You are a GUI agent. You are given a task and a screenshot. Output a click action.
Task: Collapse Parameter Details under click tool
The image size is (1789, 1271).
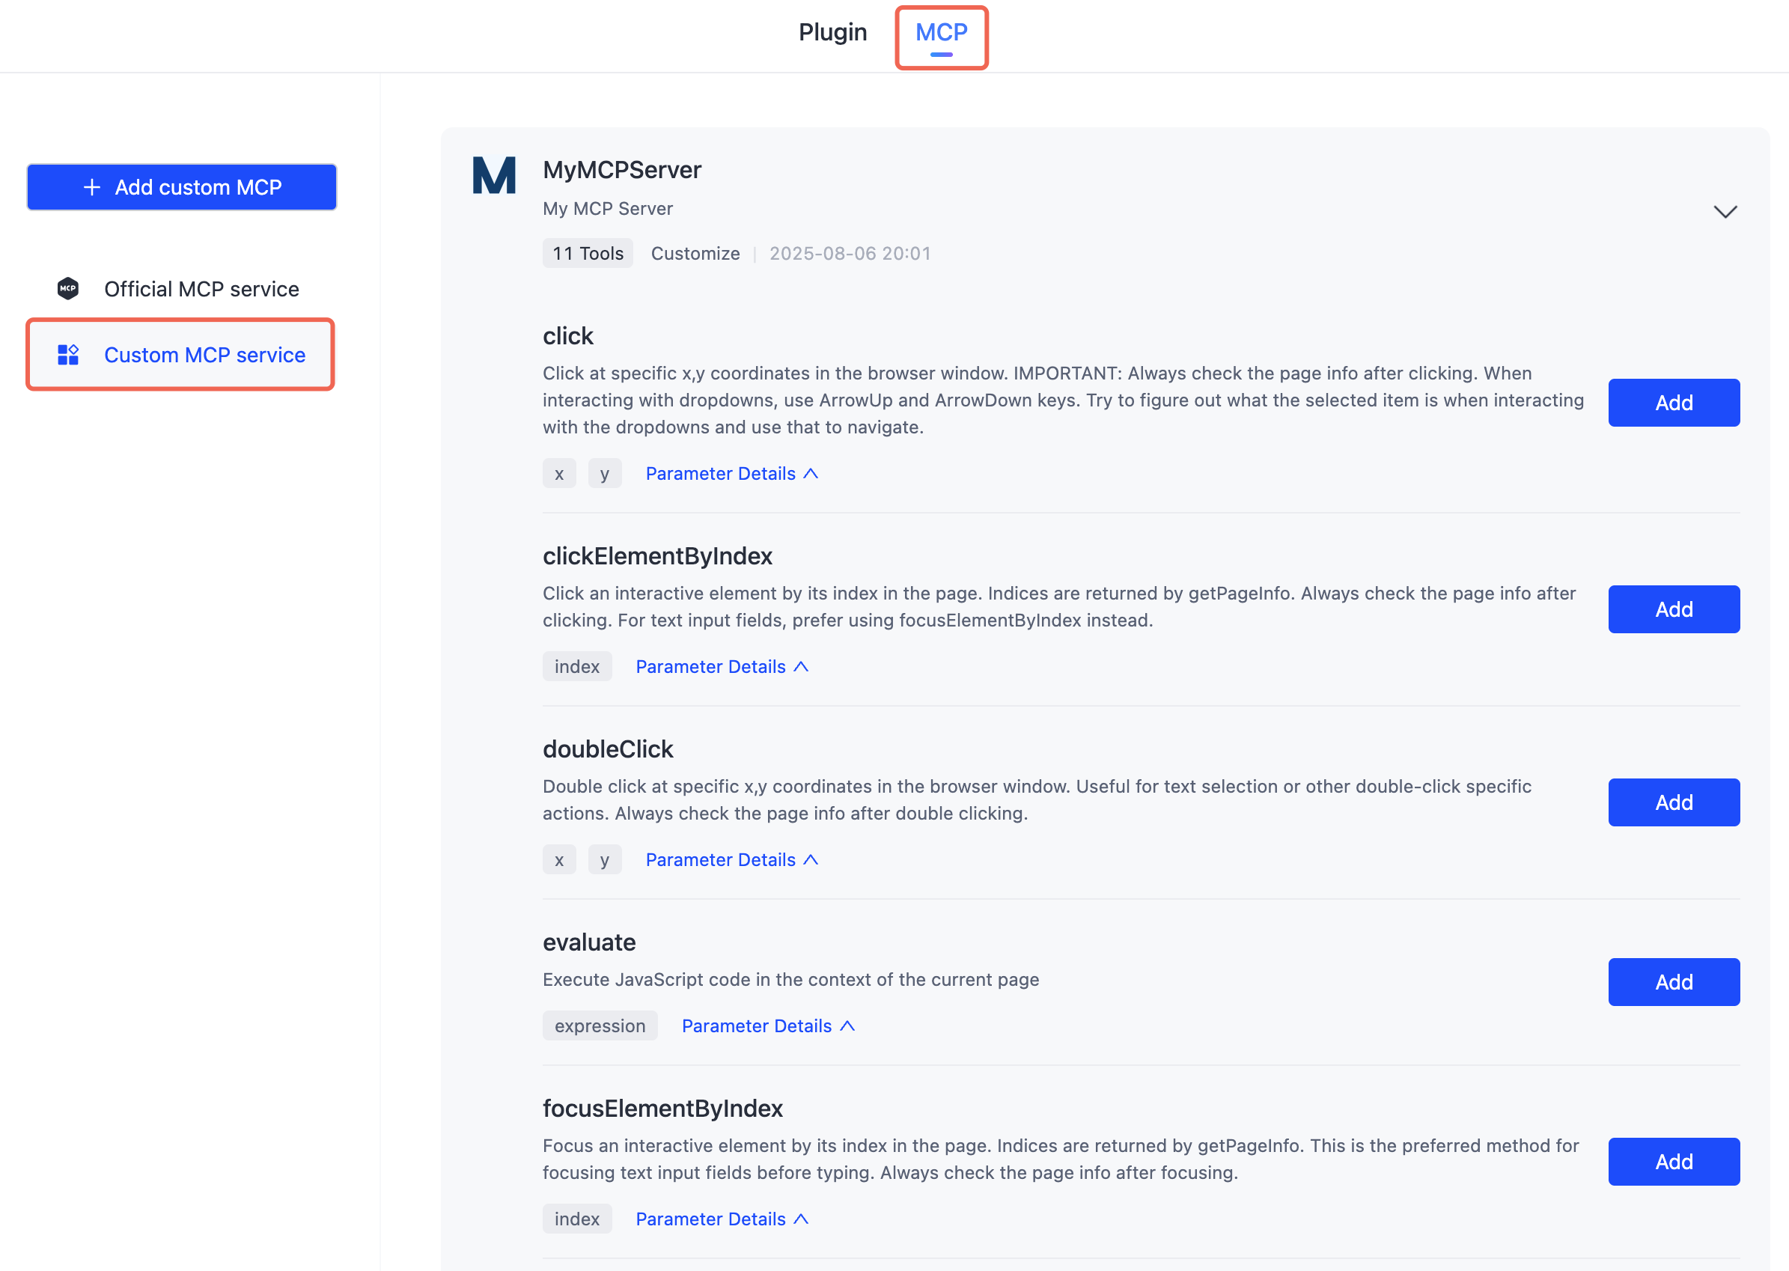(731, 474)
